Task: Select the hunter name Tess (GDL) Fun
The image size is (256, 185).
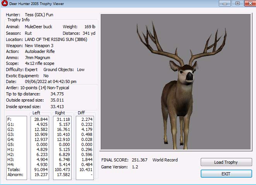Action: pos(38,15)
